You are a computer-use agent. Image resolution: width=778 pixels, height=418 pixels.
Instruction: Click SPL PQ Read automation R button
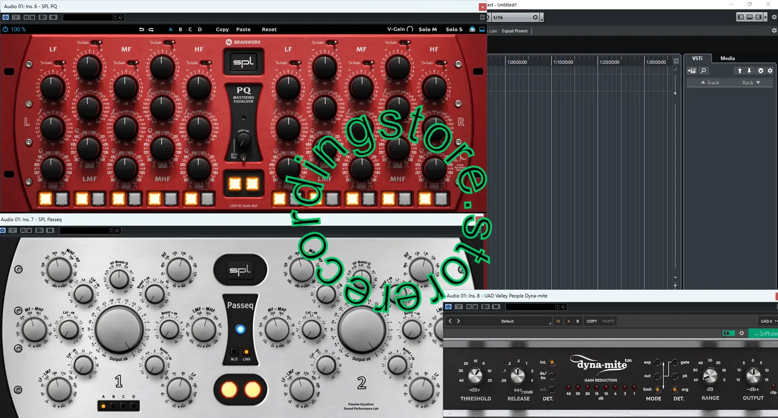[x=26, y=17]
